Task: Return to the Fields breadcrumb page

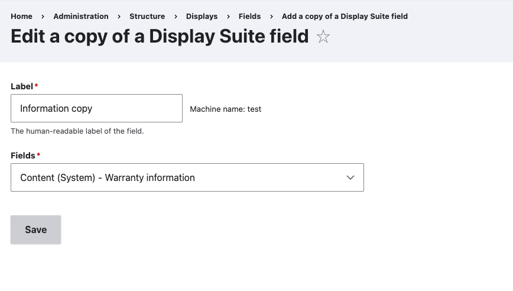Action: coord(249,17)
